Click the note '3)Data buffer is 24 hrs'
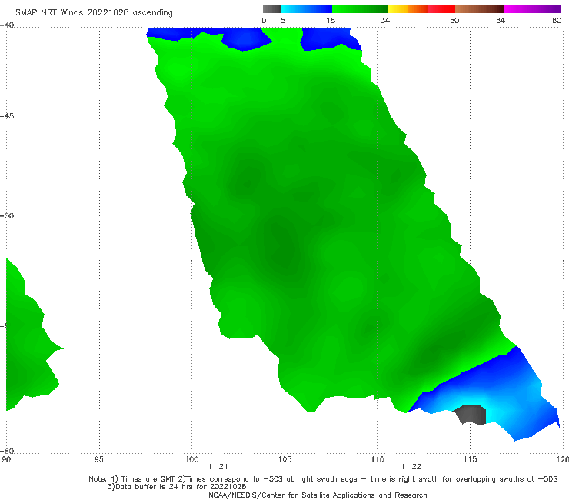Screen dimensions: 569x500 click(x=177, y=487)
